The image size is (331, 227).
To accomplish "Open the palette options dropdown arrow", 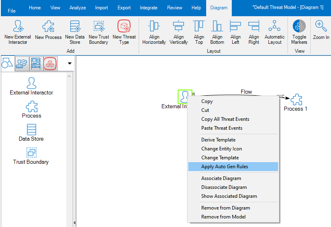I will [70, 63].
